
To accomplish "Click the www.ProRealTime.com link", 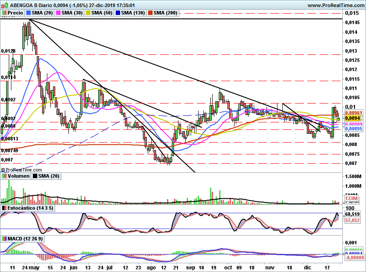I will 335,5.
